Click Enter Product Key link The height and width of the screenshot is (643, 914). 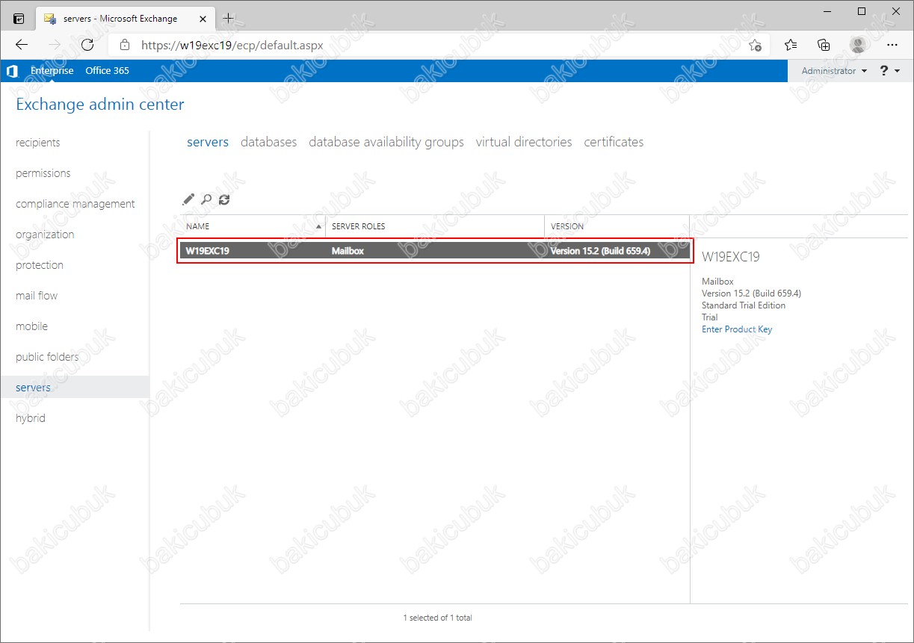click(737, 329)
